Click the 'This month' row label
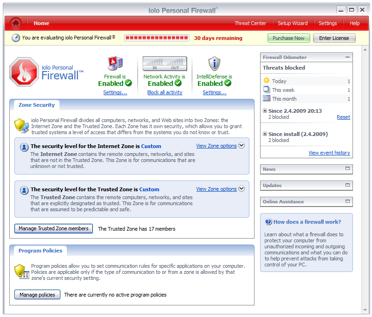 284,99
